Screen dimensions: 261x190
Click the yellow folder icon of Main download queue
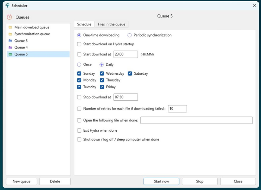[10, 27]
